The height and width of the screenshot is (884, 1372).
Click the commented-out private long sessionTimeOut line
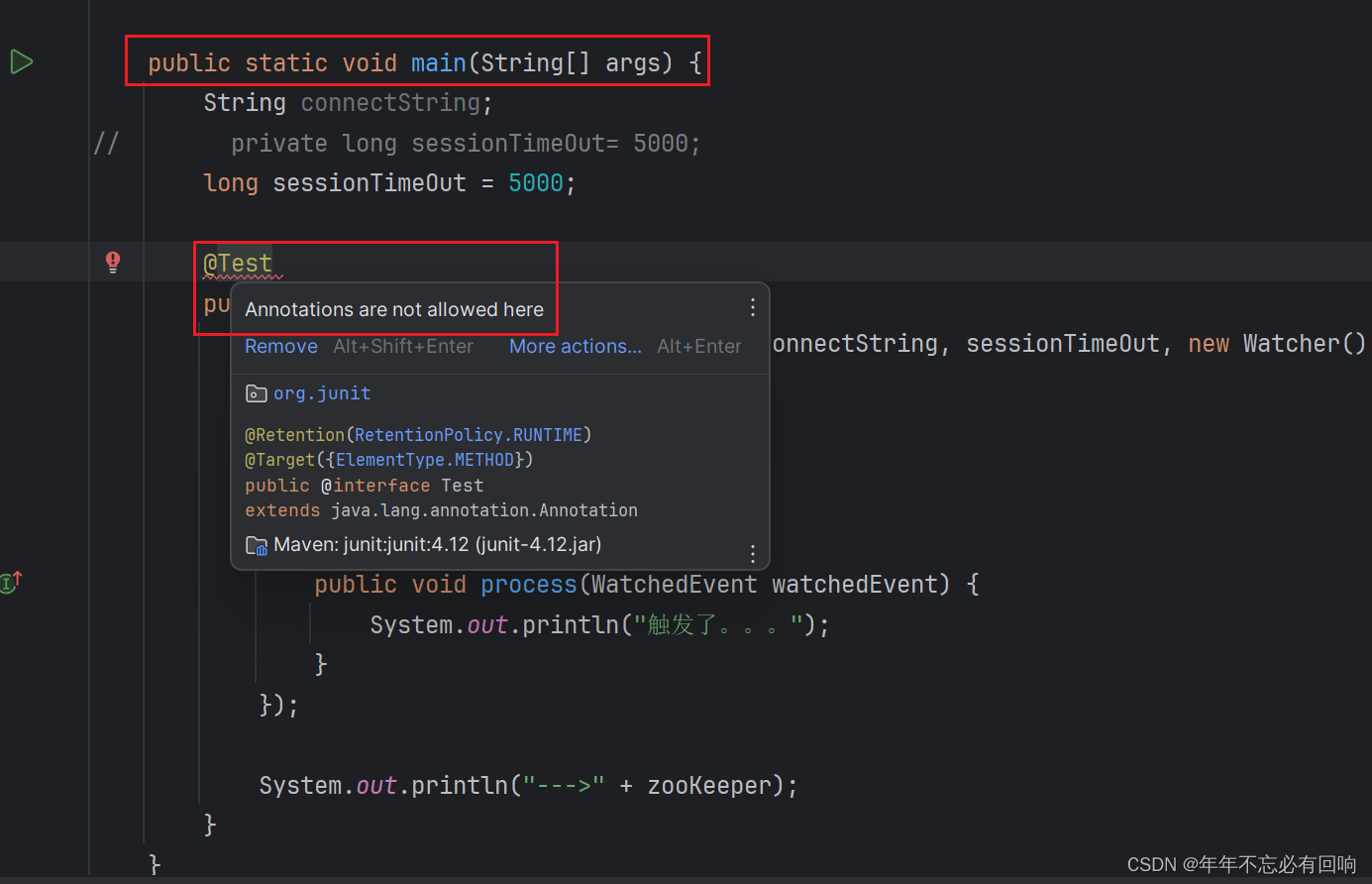(x=466, y=144)
